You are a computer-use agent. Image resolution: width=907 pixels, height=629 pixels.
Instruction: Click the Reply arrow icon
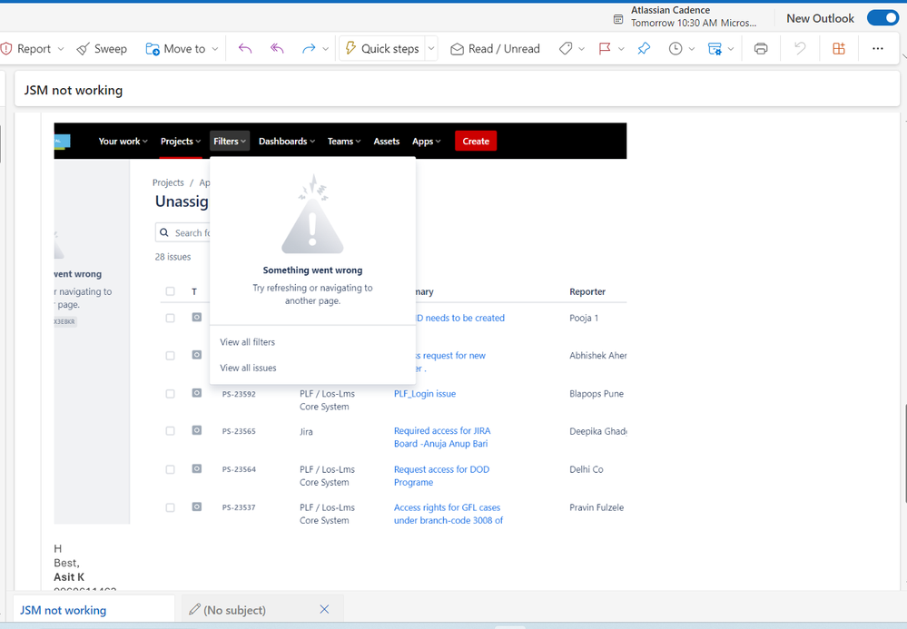tap(245, 49)
